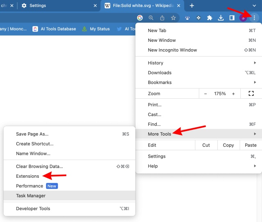Enter fullscreen using the Zoom row icon
Viewport: 262px width, 222px height.
[251, 93]
